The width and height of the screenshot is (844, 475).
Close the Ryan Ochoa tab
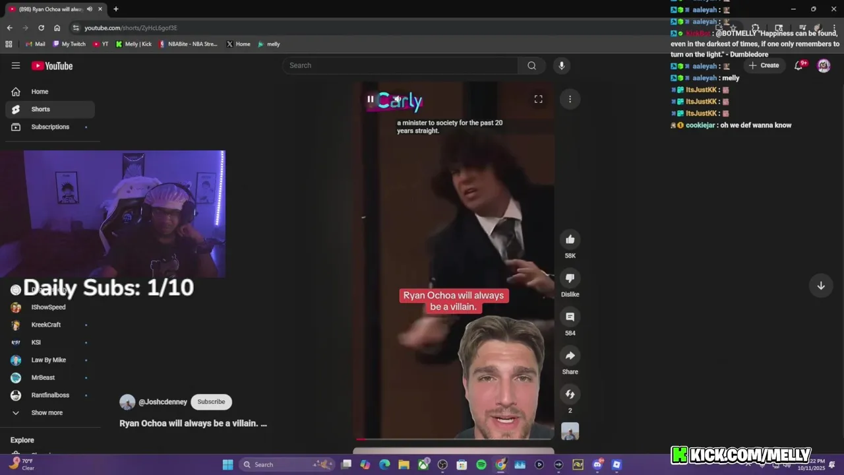pyautogui.click(x=100, y=9)
